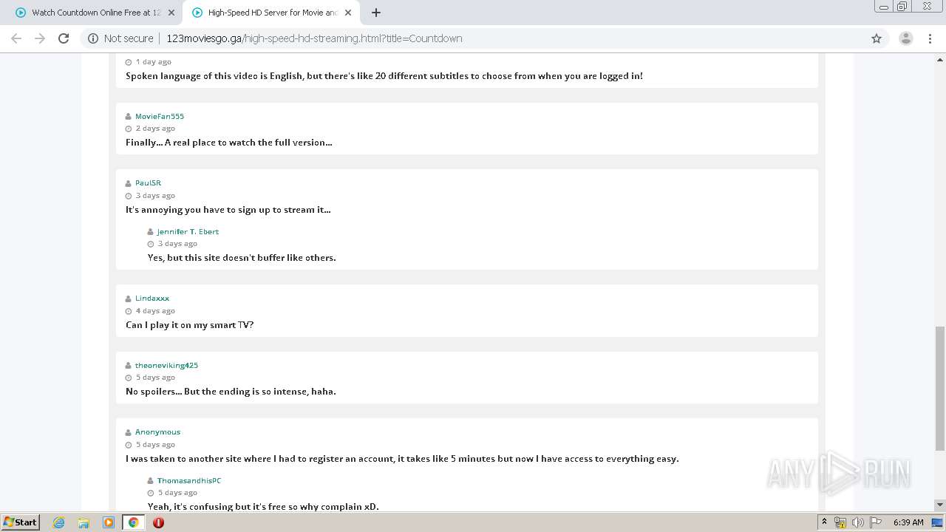This screenshot has height=532, width=946.
Task: Open the Windows Start menu
Action: tap(21, 522)
